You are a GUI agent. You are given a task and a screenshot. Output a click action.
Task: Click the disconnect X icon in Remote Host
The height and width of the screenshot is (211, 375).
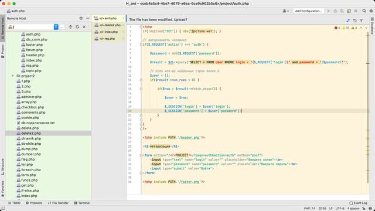[84, 27]
